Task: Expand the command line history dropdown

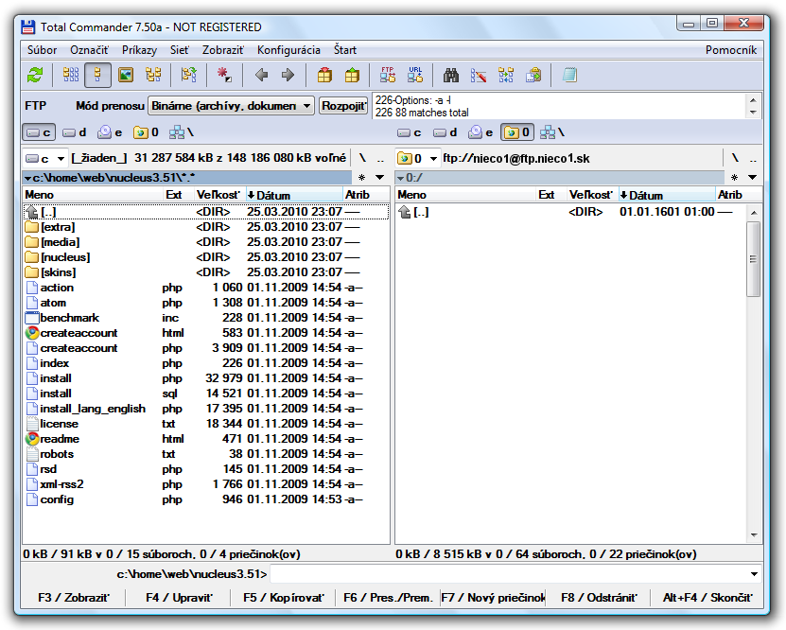Action: [x=754, y=574]
